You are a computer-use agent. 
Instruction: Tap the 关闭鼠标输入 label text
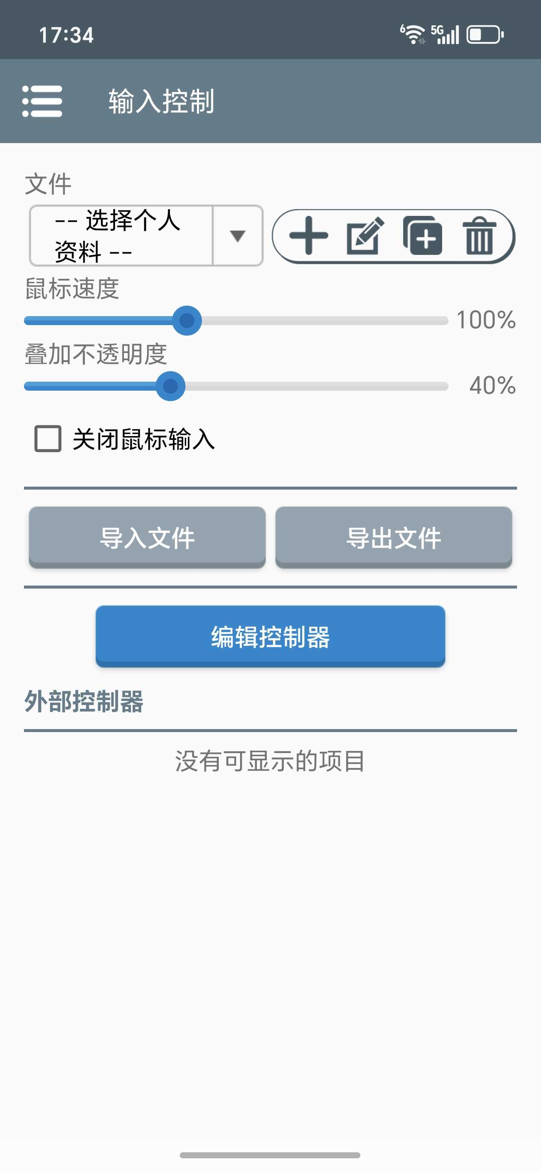click(144, 440)
